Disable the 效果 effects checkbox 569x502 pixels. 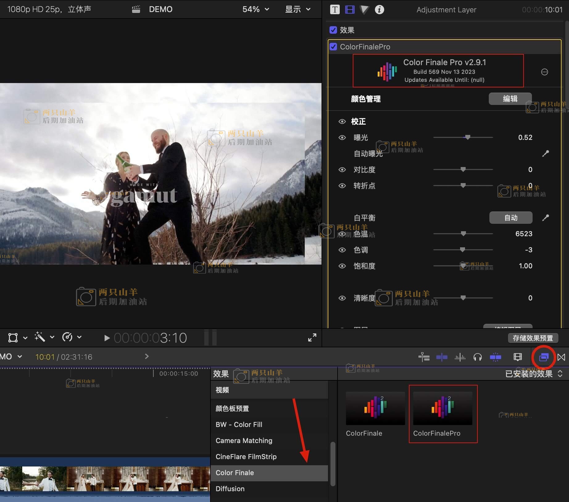click(333, 30)
